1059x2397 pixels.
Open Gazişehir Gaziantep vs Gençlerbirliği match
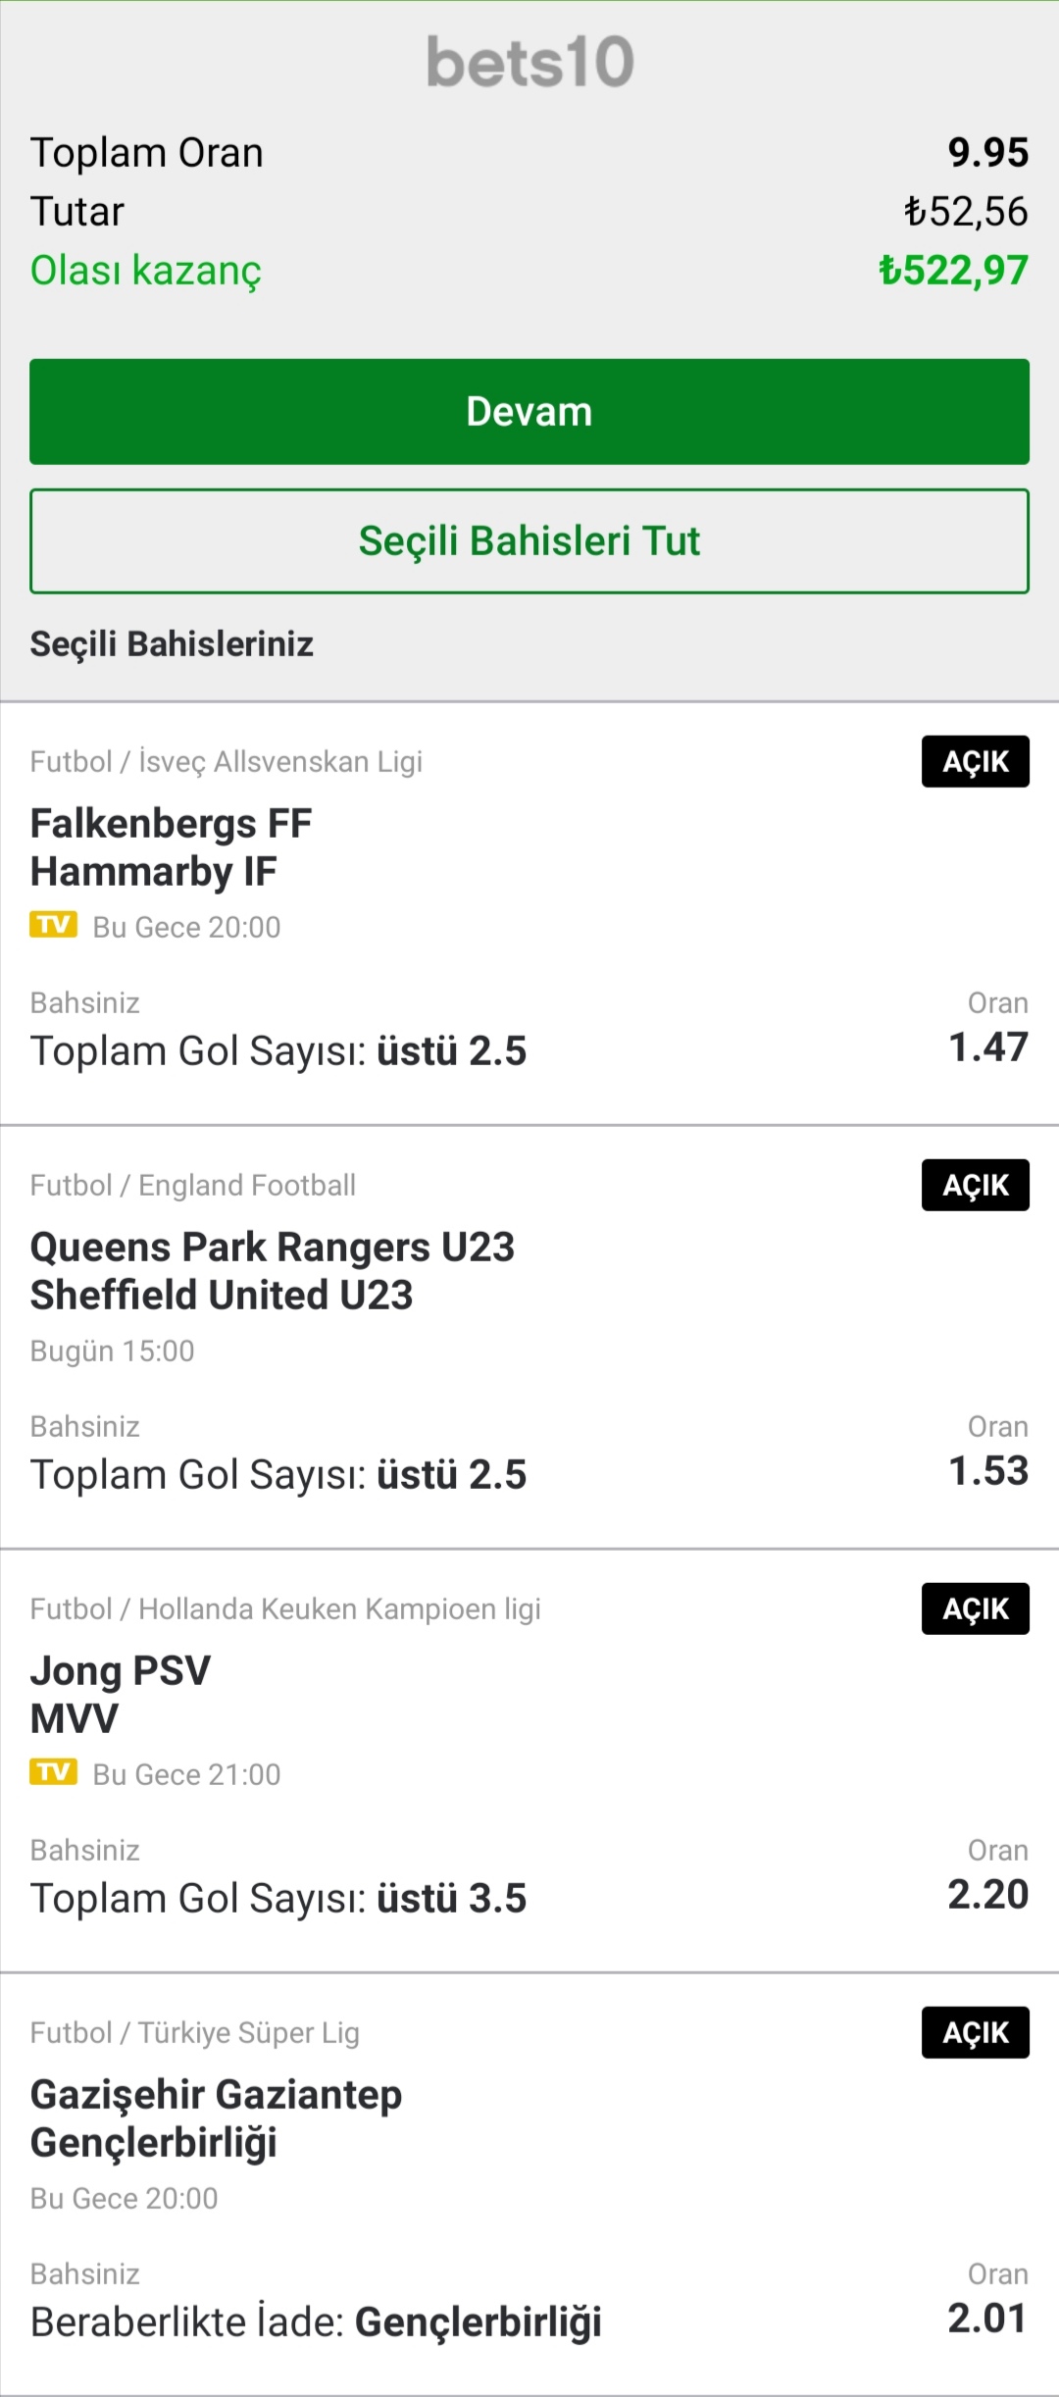point(216,2118)
